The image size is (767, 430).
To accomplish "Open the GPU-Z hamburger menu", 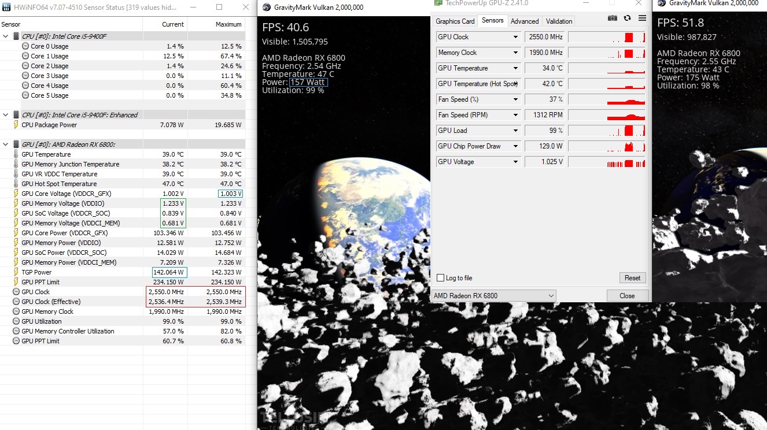I will [642, 18].
